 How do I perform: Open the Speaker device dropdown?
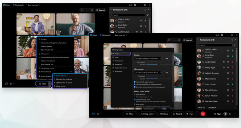[x=147, y=58]
